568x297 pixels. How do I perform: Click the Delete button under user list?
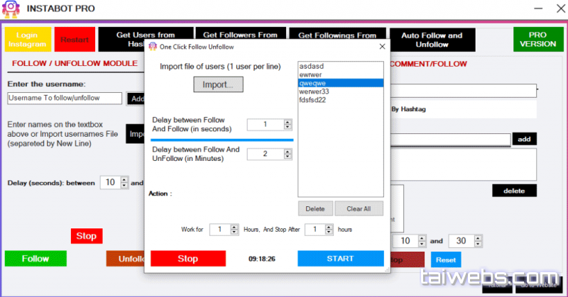(x=315, y=208)
